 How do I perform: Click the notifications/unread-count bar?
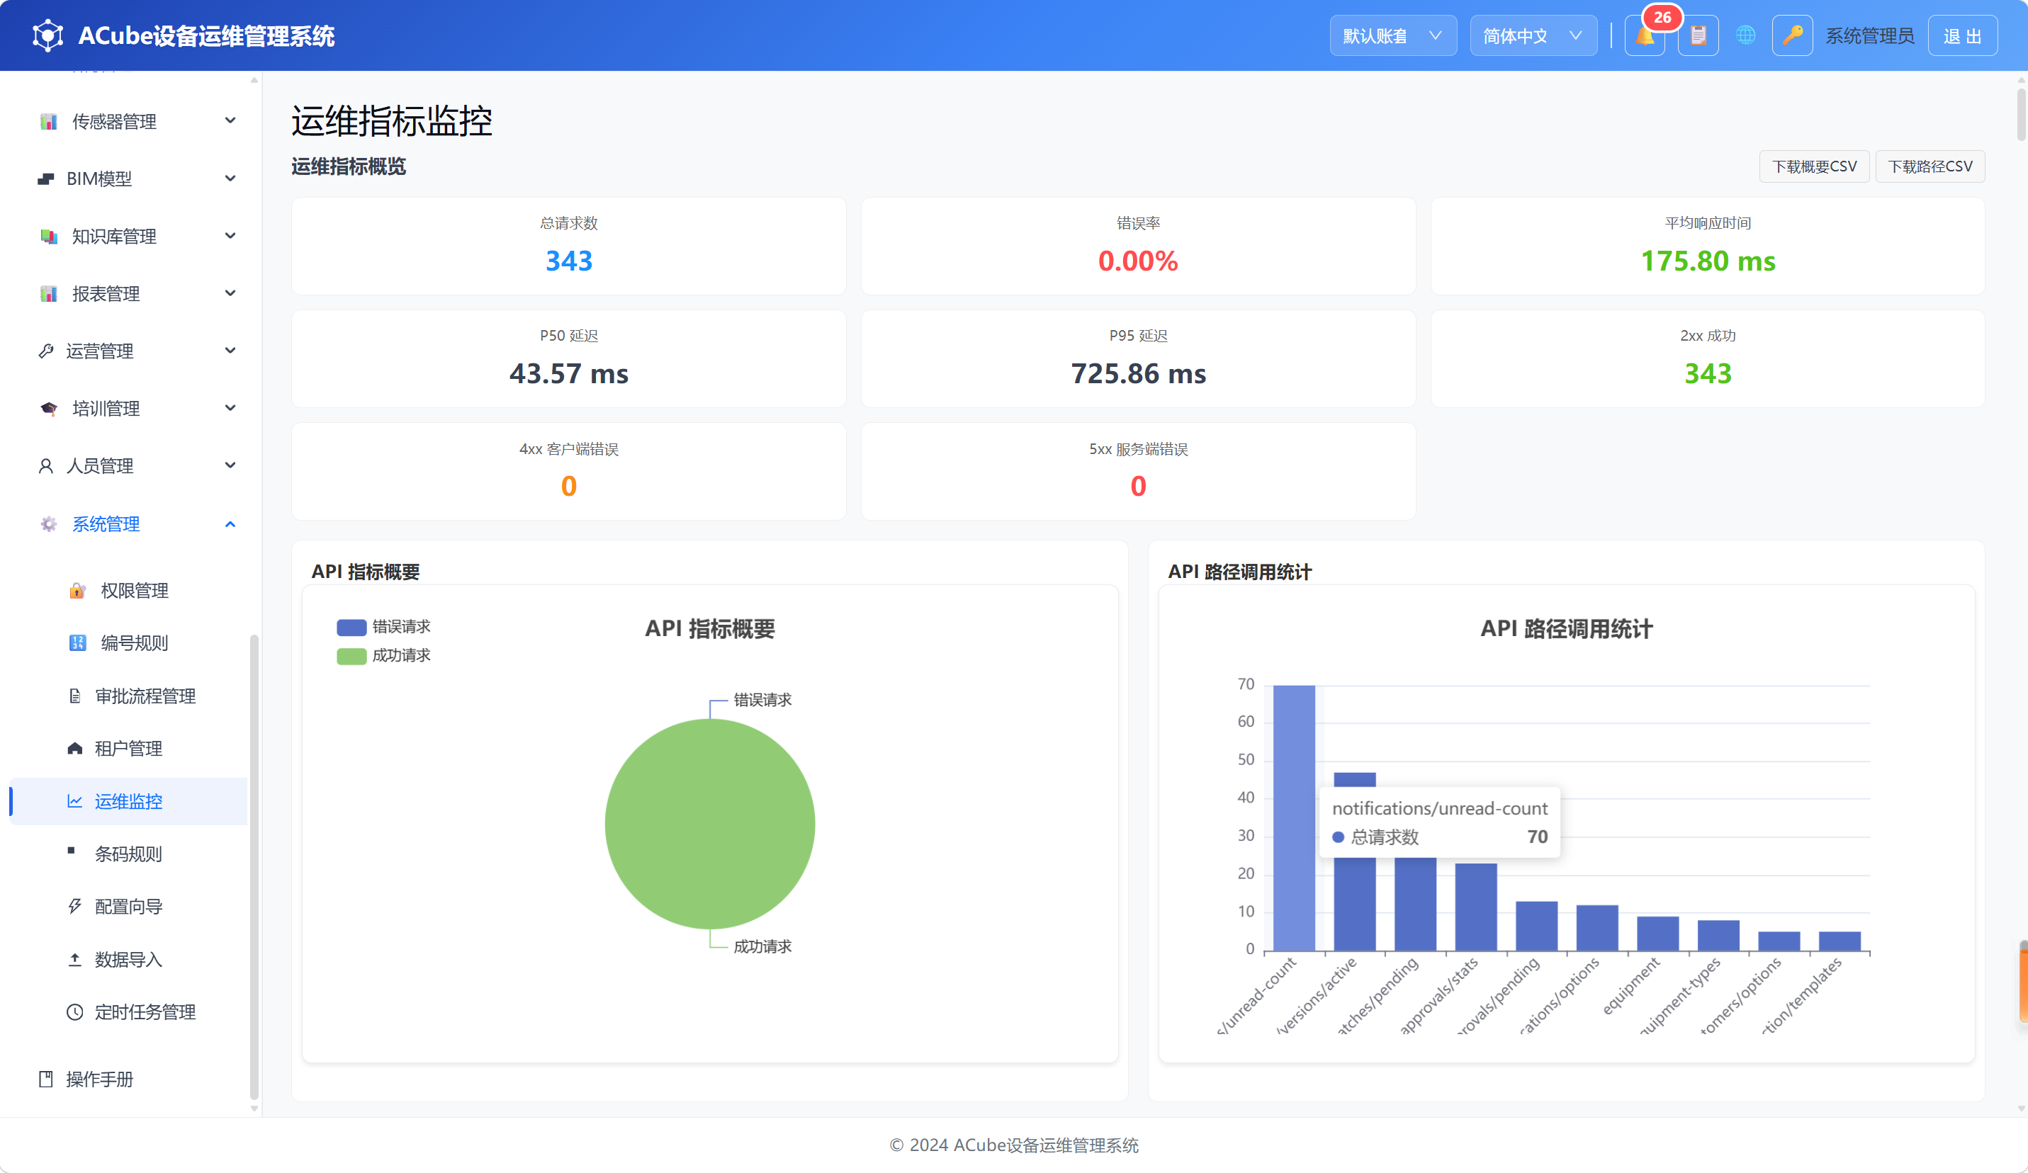tap(1294, 817)
